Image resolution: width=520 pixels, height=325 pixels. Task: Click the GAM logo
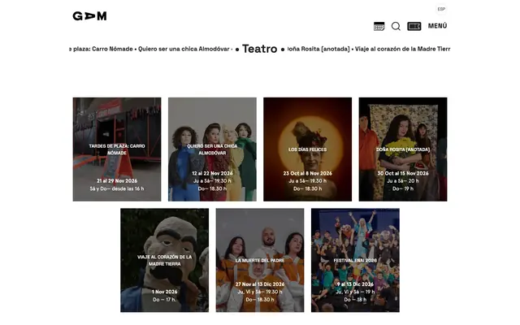pos(89,16)
